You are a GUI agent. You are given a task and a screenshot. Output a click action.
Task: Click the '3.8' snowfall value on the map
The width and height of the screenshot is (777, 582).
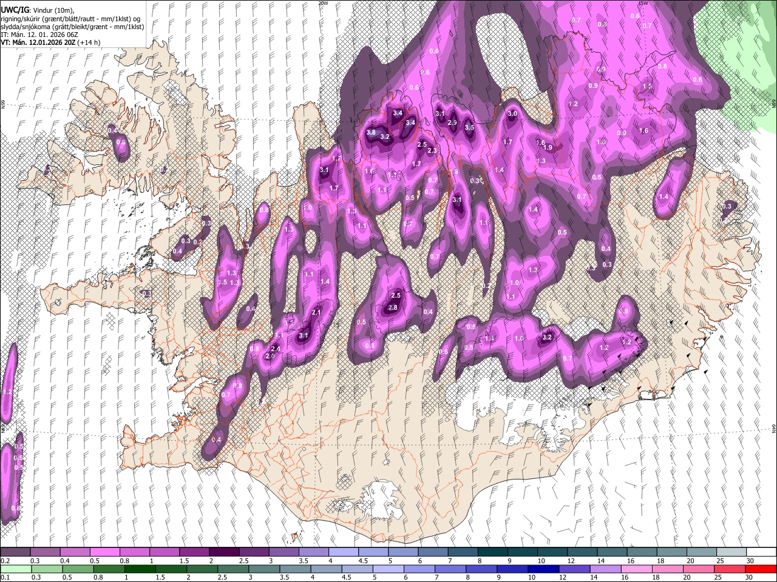tap(371, 133)
